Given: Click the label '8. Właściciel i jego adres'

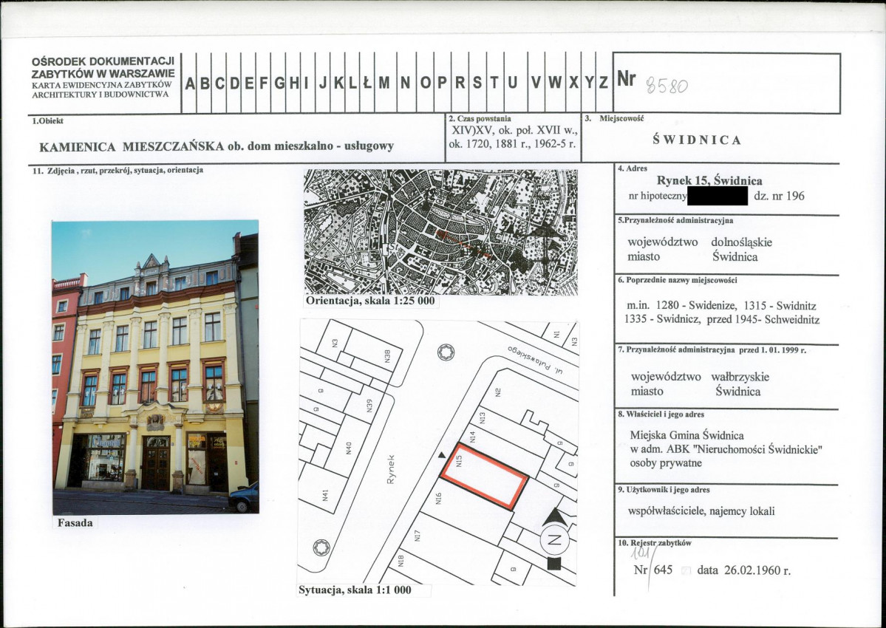Looking at the screenshot, I should (661, 414).
